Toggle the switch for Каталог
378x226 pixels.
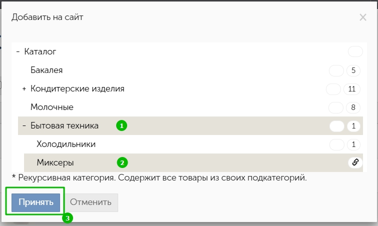355,51
